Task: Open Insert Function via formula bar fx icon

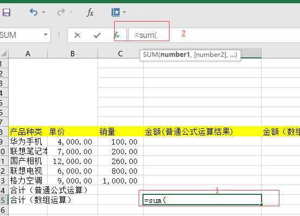Action: [x=116, y=35]
